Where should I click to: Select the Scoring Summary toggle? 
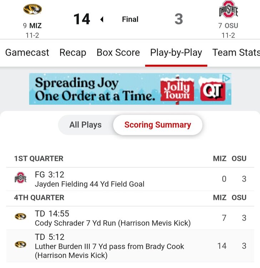157,125
